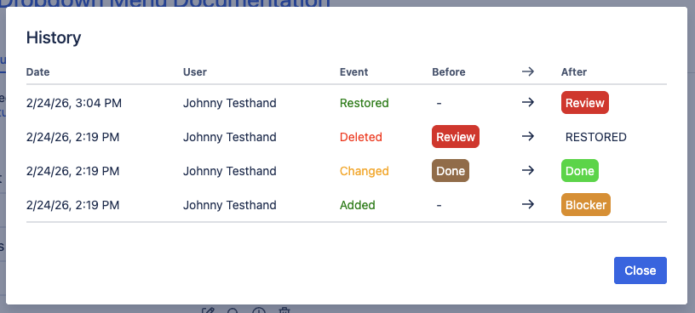Click the Before column header
695x313 pixels.
coord(449,72)
